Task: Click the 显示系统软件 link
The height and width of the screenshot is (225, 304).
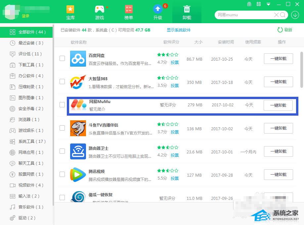Action: click(x=179, y=30)
